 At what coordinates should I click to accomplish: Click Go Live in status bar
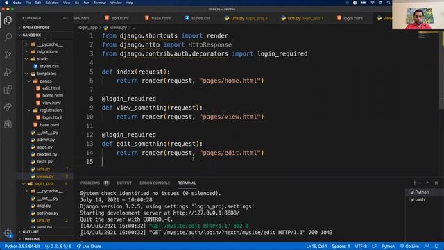click(x=409, y=247)
